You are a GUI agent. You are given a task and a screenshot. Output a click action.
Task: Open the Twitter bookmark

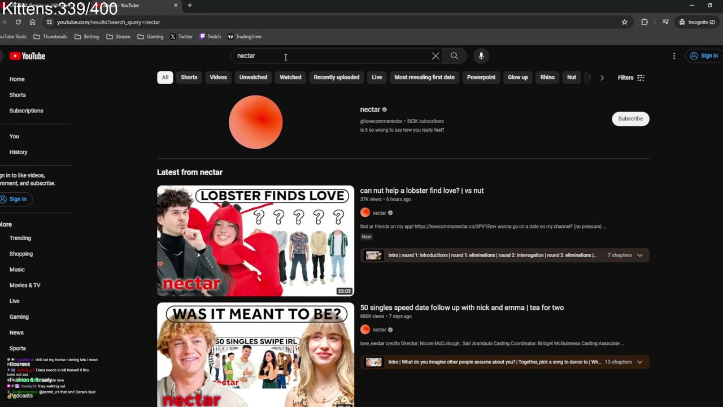[181, 37]
